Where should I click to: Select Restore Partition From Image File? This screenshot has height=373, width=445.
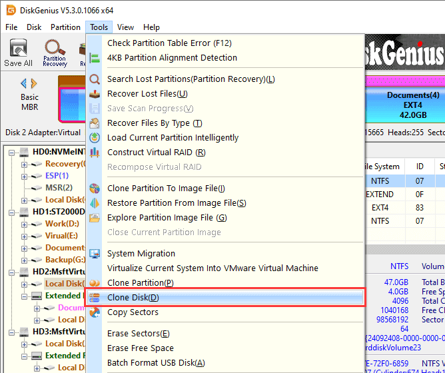(x=225, y=203)
